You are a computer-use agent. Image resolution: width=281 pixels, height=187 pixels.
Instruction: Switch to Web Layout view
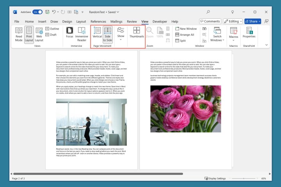pos(39,34)
